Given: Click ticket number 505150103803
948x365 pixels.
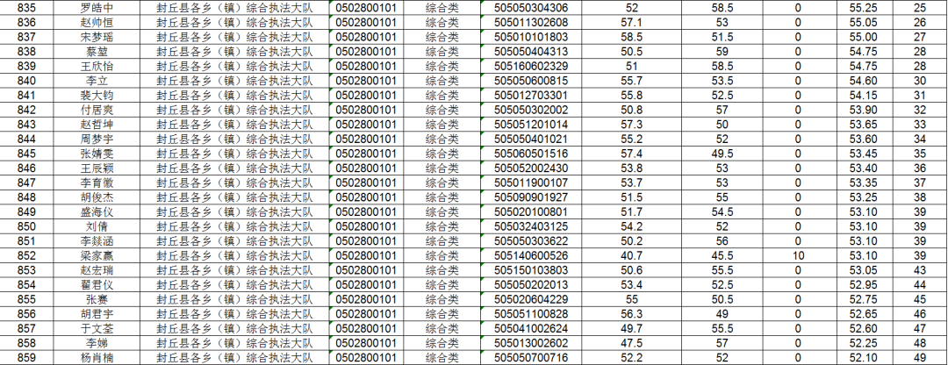Looking at the screenshot, I should coord(531,270).
